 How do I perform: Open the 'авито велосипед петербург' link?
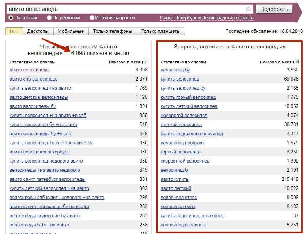39,152
